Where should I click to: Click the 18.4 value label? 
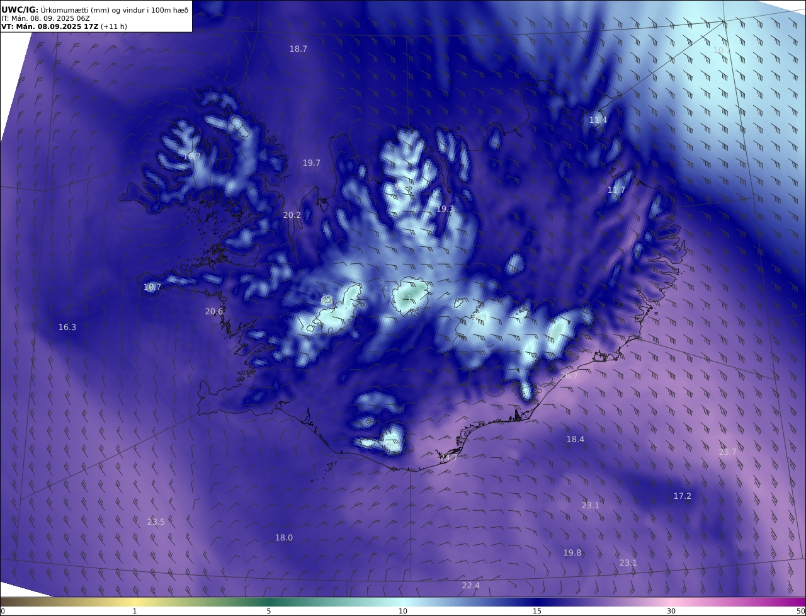click(576, 439)
